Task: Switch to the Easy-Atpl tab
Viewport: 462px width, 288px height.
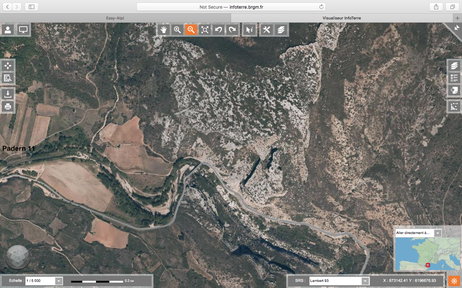Action: pos(115,18)
